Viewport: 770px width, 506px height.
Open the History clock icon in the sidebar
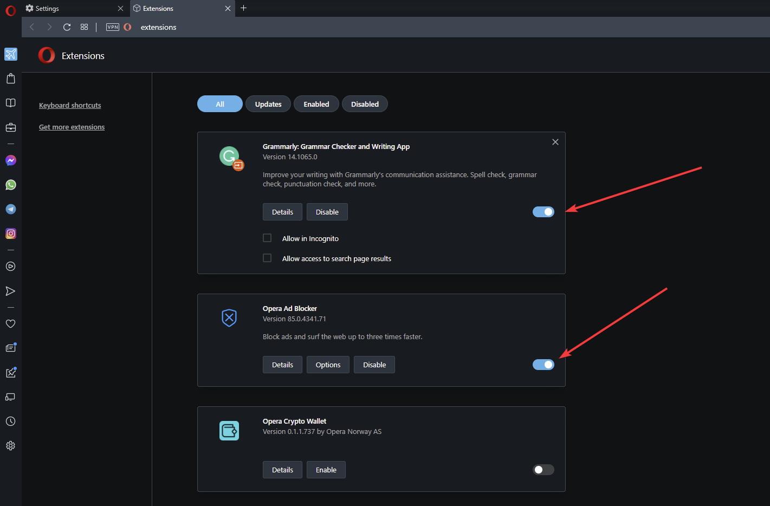pyautogui.click(x=11, y=421)
